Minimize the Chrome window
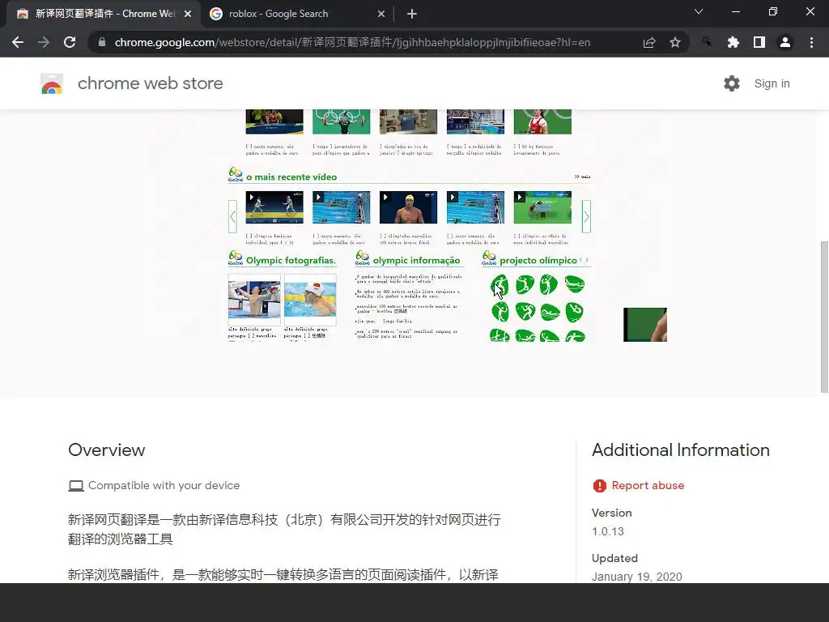829x622 pixels. [735, 11]
